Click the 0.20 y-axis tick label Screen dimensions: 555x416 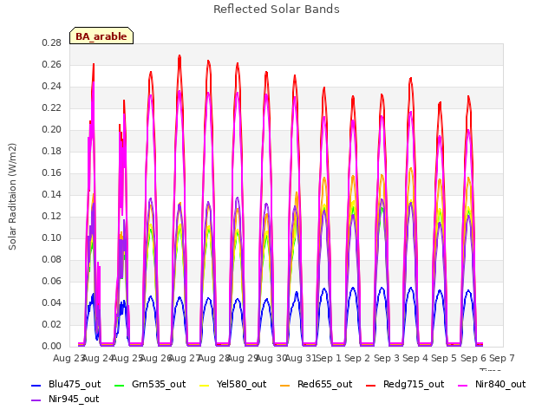52,129
